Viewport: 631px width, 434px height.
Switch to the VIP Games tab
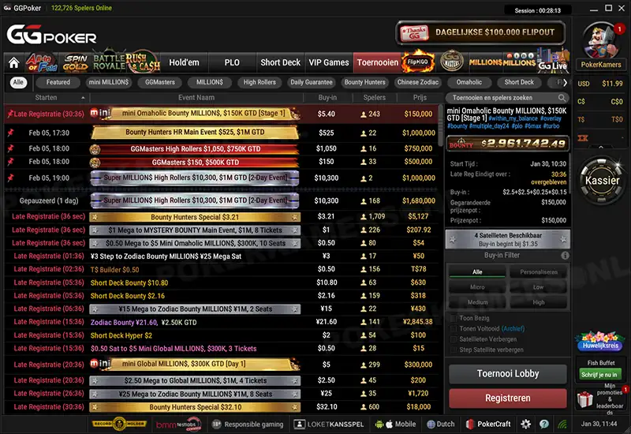[x=328, y=62]
